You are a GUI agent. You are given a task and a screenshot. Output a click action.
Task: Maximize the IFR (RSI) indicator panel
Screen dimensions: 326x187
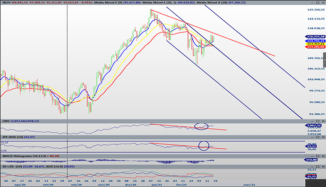click(x=317, y=137)
